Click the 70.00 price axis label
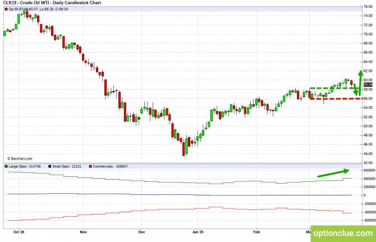The height and width of the screenshot is (242, 376). (368, 34)
